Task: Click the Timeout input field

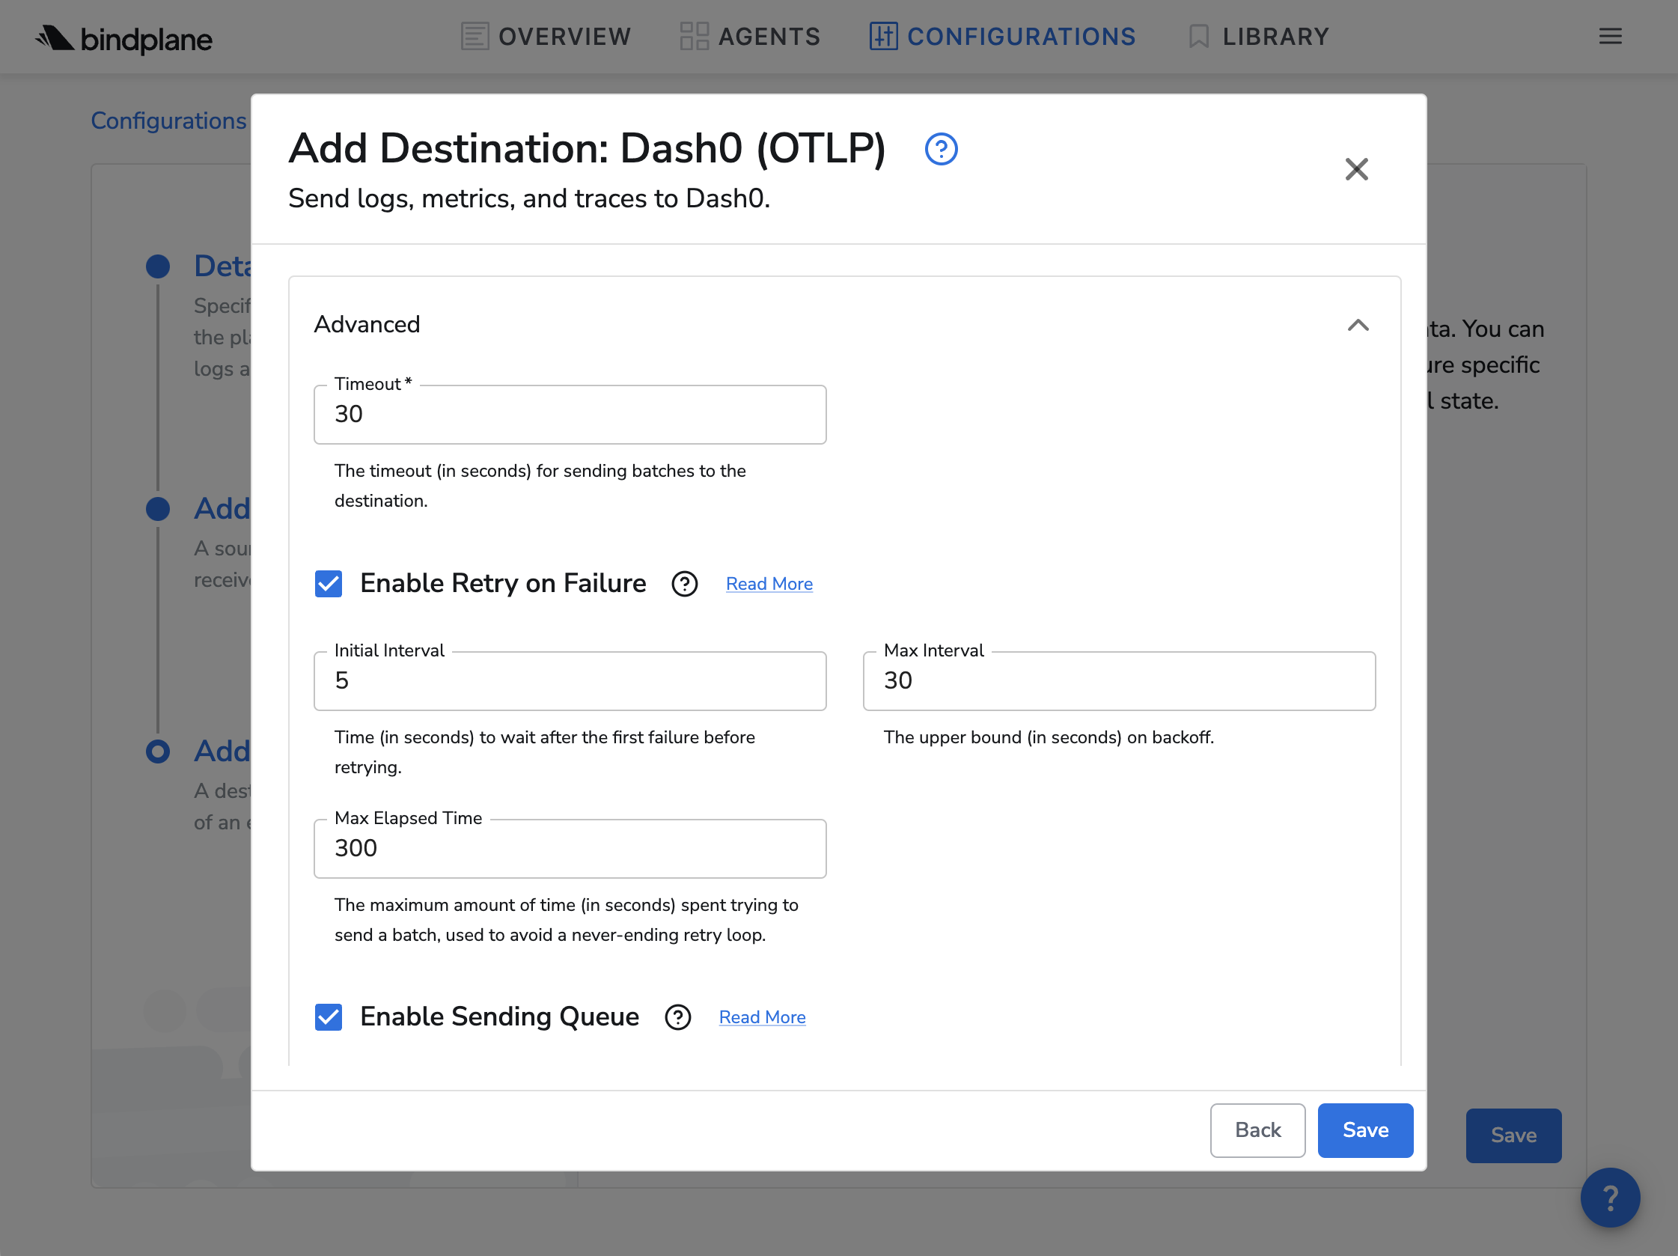Action: coord(570,415)
